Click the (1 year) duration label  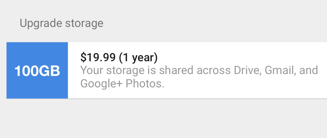click(x=139, y=58)
